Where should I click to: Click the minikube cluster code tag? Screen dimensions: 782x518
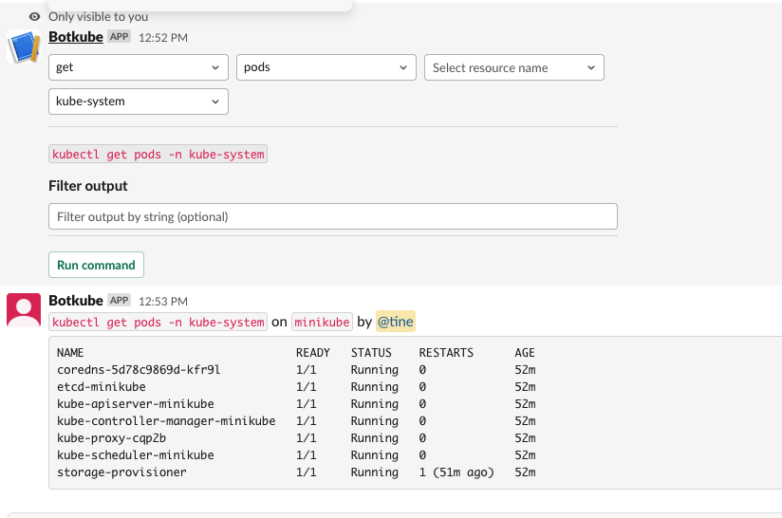(322, 322)
